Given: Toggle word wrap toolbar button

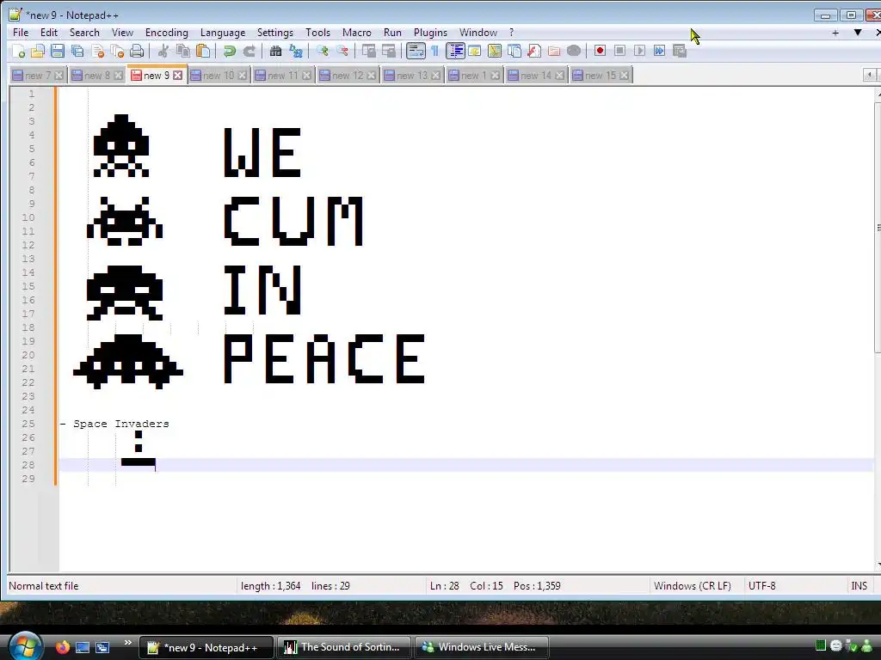Looking at the screenshot, I should pos(416,51).
